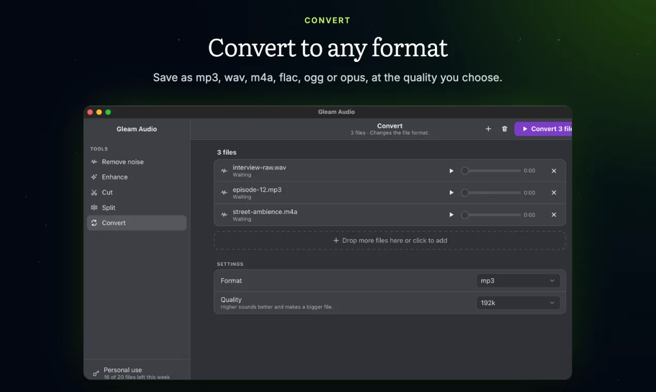This screenshot has width=656, height=392.
Task: Click the Enhance sparkle icon
Action: [94, 177]
